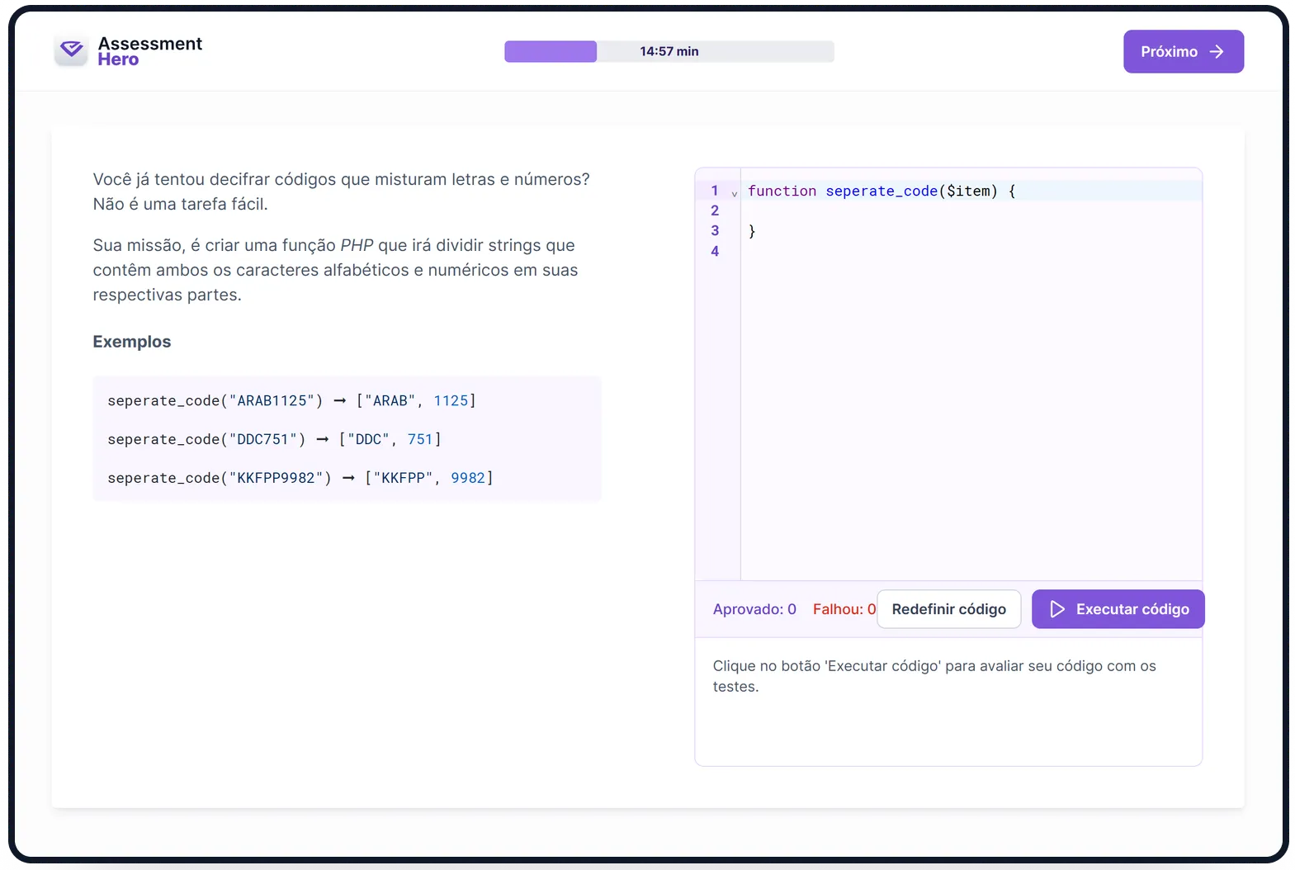Click the 'Sua missão' description paragraph
The width and height of the screenshot is (1295, 870).
tap(335, 270)
